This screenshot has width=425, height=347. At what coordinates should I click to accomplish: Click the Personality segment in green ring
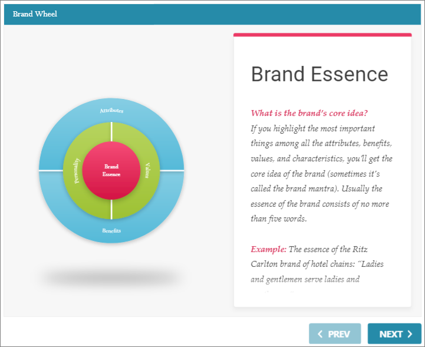(76, 170)
